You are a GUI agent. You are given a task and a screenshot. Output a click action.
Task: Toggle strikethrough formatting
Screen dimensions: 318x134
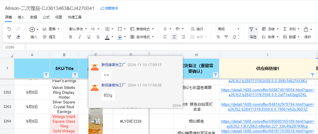pyautogui.click(x=98, y=37)
